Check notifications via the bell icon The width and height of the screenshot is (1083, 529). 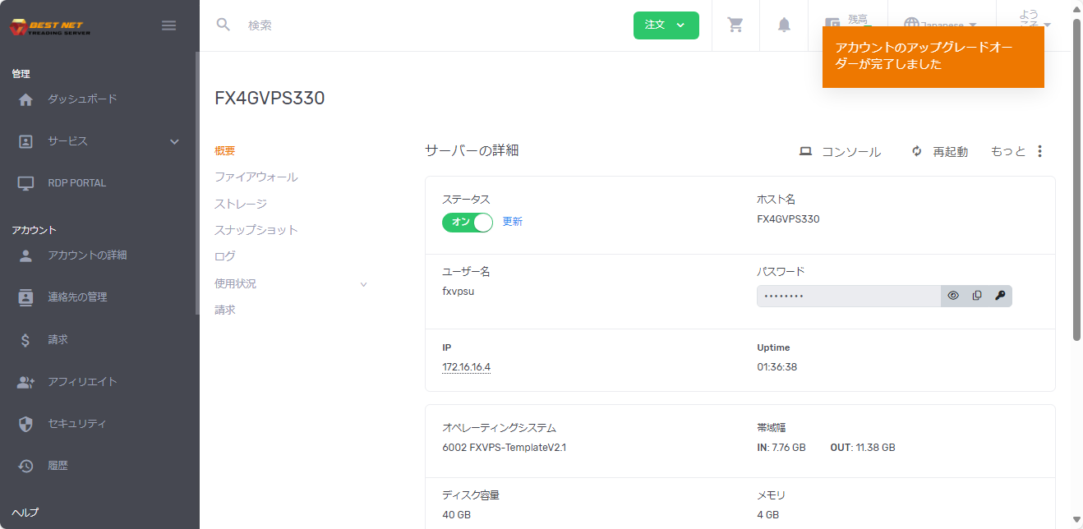click(x=783, y=25)
